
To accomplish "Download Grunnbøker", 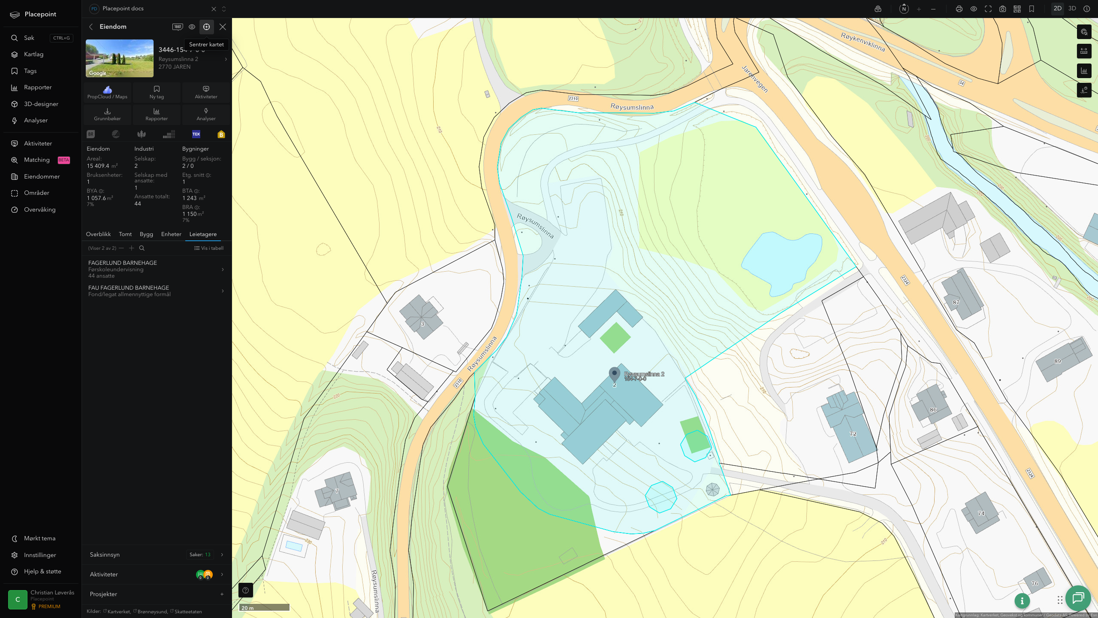I will 107,114.
